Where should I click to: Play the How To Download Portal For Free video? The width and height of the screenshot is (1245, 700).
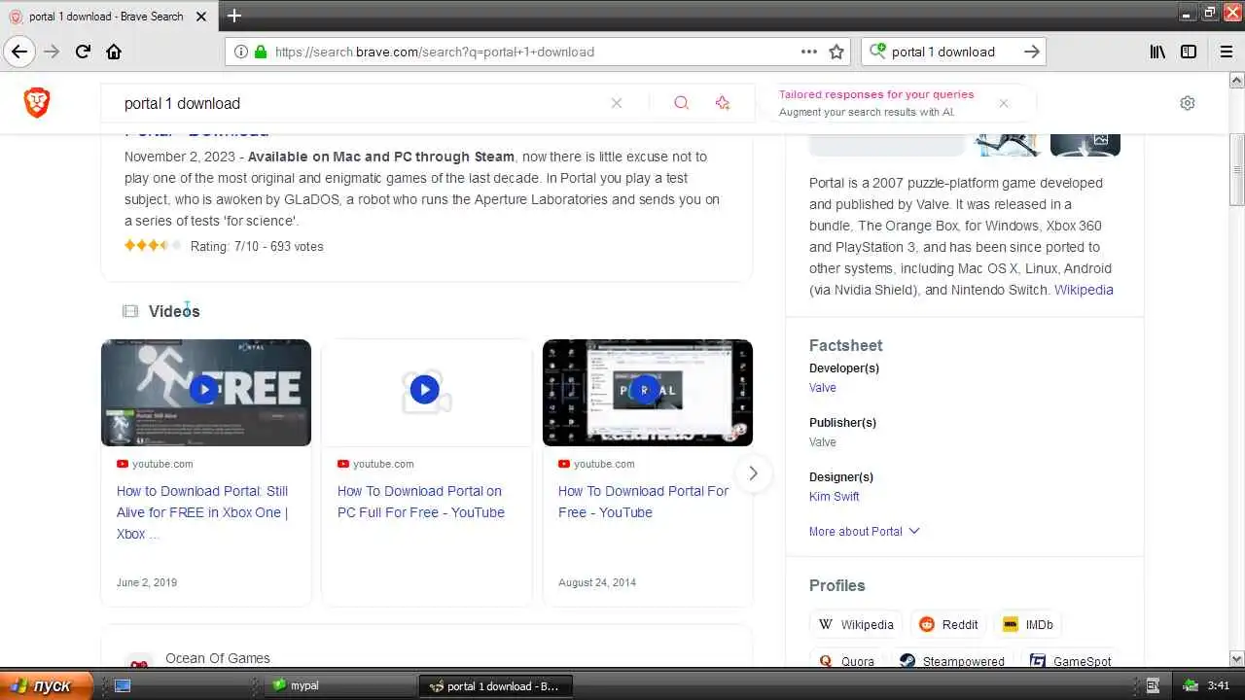pos(645,390)
